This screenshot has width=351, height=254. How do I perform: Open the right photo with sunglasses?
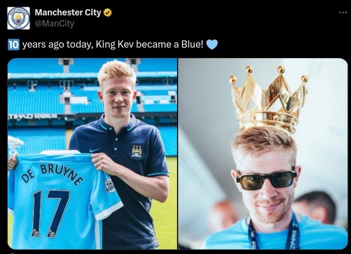(263, 153)
